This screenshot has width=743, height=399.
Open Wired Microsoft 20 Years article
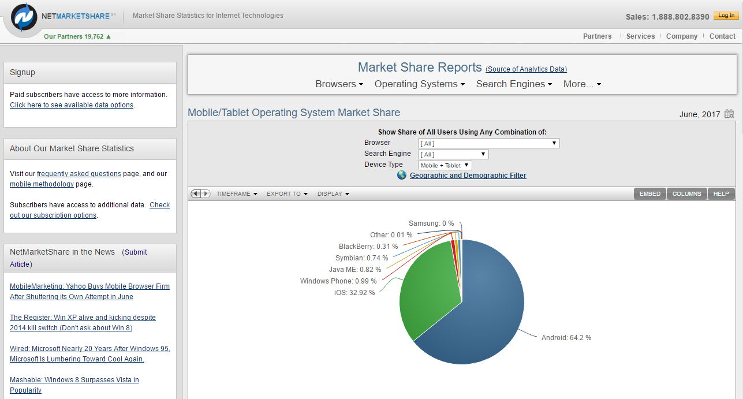pyautogui.click(x=90, y=354)
